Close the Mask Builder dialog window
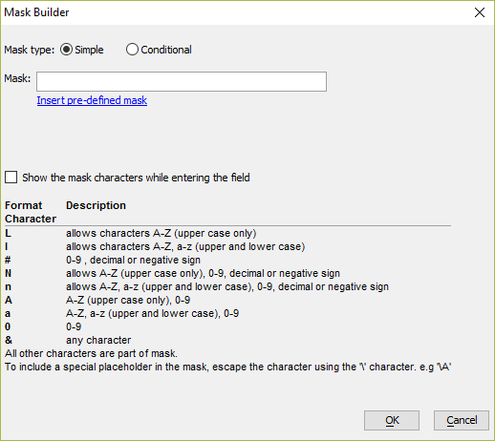The height and width of the screenshot is (441, 495). point(480,12)
